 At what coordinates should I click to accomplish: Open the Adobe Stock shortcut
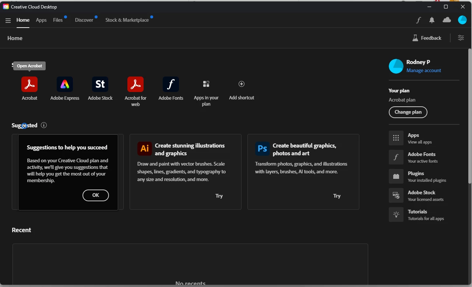click(100, 84)
